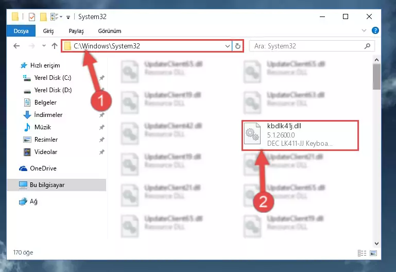Click the pin icon next to Videolar
This screenshot has height=272, width=396.
pos(101,152)
